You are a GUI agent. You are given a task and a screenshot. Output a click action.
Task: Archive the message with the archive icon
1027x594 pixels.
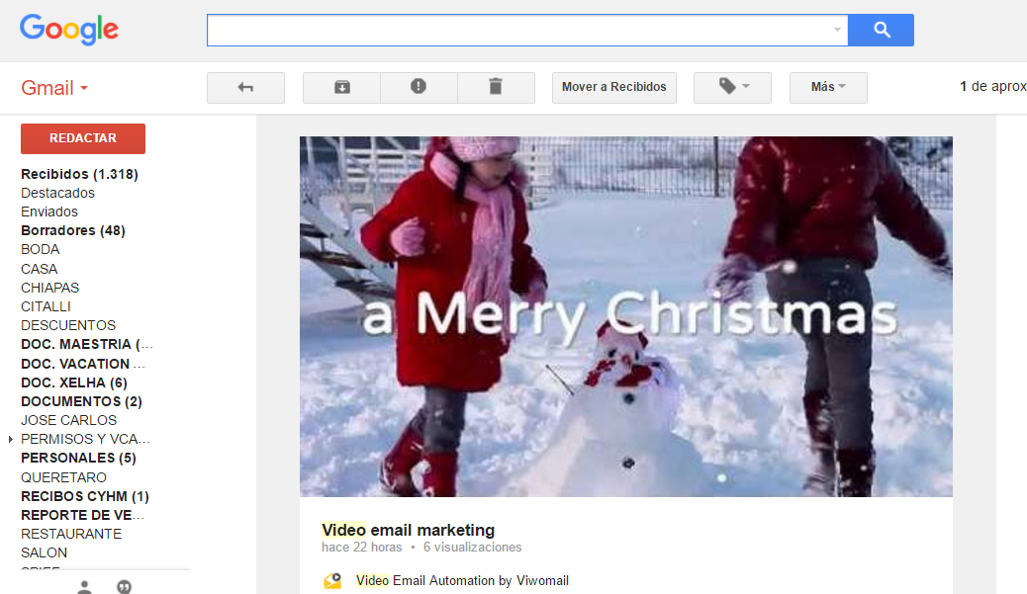[x=342, y=88]
